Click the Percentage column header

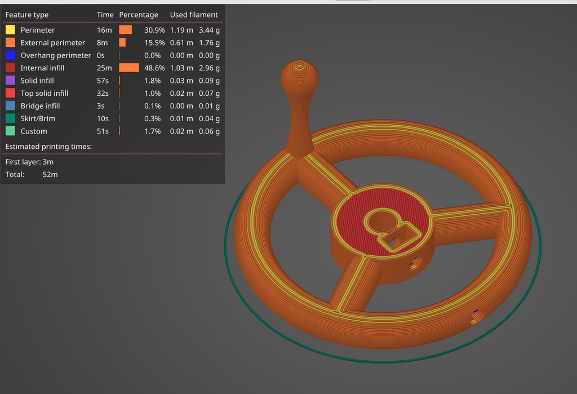pyautogui.click(x=139, y=15)
